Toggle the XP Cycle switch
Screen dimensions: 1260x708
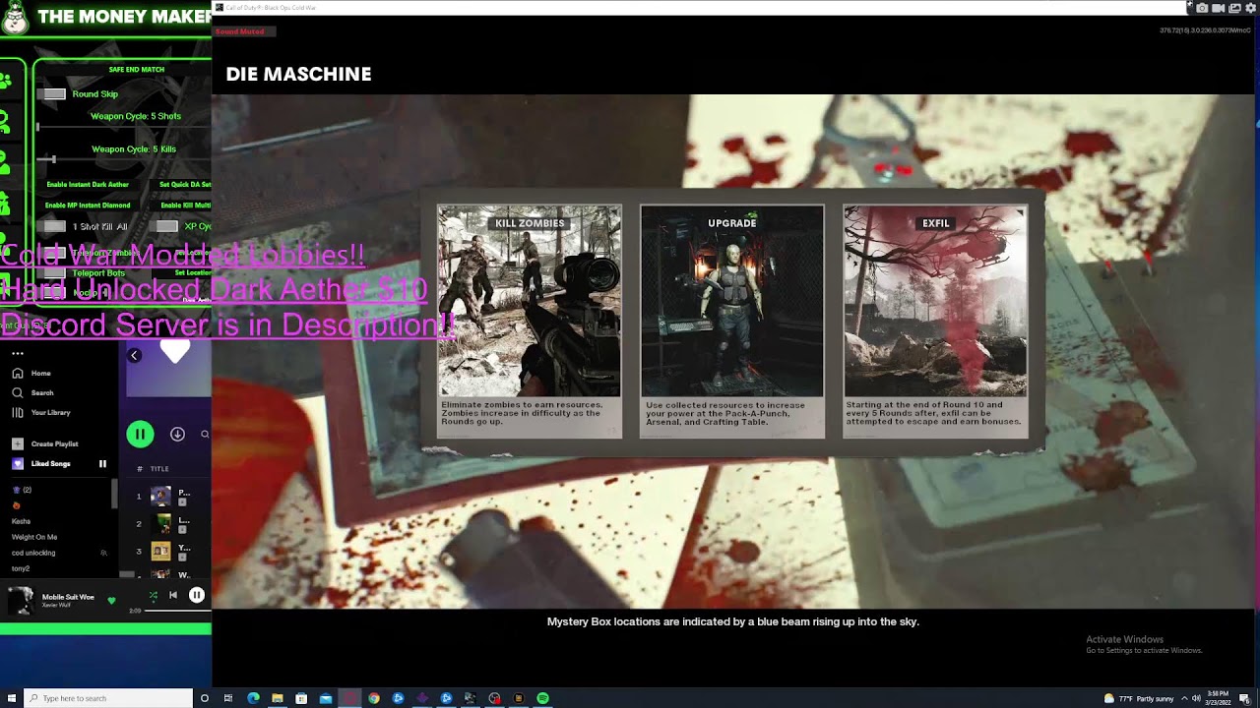coord(167,226)
